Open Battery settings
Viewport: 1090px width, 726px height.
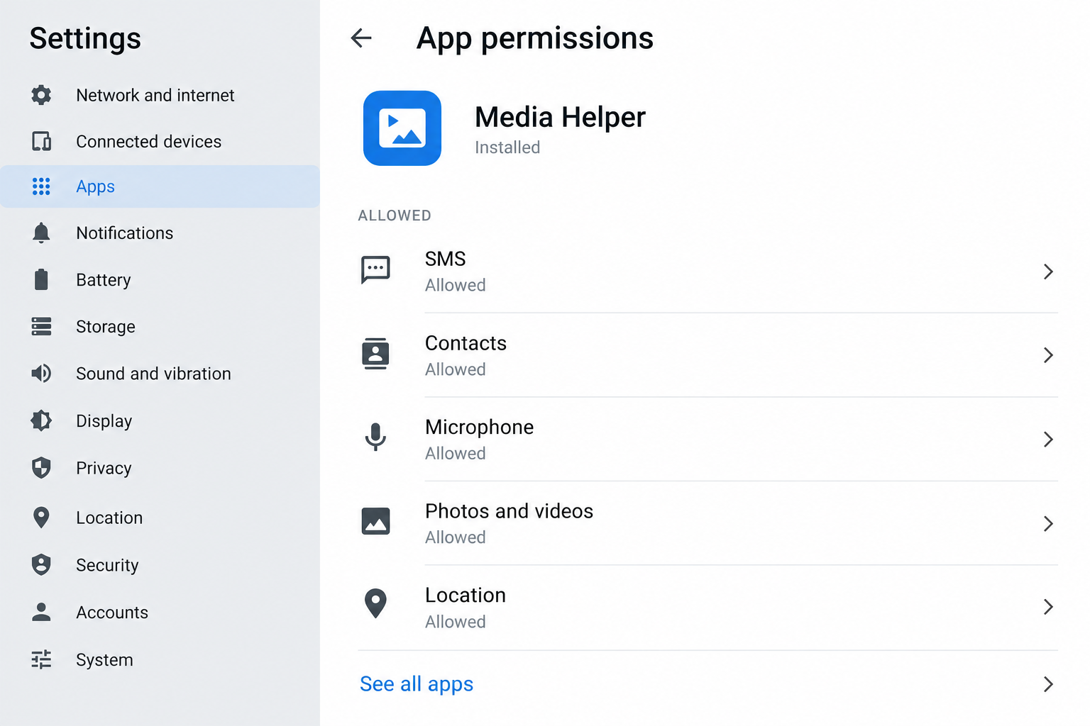[160, 279]
